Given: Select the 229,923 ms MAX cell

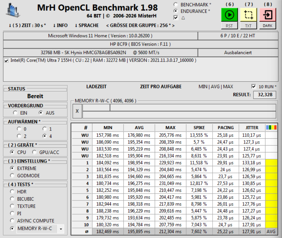Looking at the screenshot, I should (x=170, y=163).
